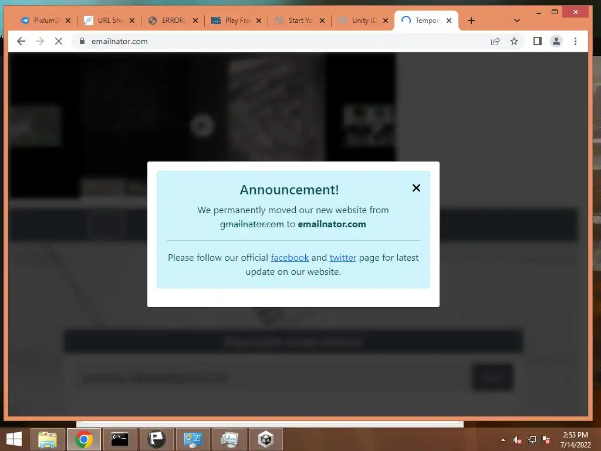The height and width of the screenshot is (451, 601).
Task: Open the Unity Hub taskbar icon
Action: click(266, 439)
